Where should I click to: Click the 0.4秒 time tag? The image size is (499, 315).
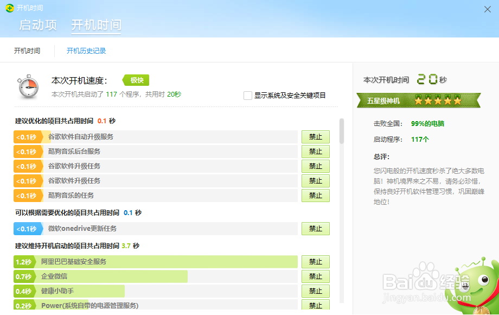pyautogui.click(x=24, y=291)
